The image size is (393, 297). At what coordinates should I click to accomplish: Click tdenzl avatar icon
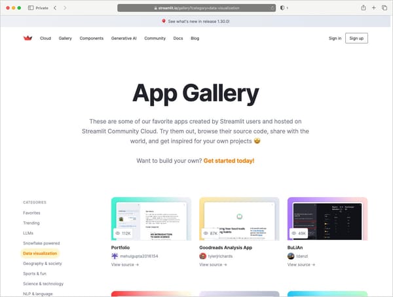click(x=291, y=256)
